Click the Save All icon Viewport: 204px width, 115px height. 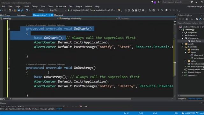[x=22, y=10]
